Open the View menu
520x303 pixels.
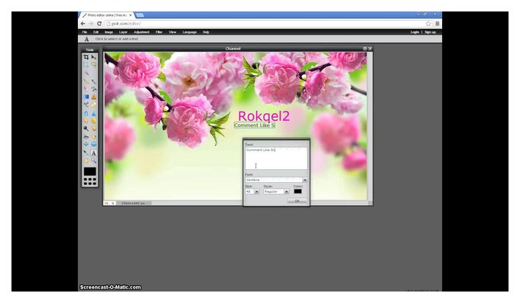[x=173, y=32]
